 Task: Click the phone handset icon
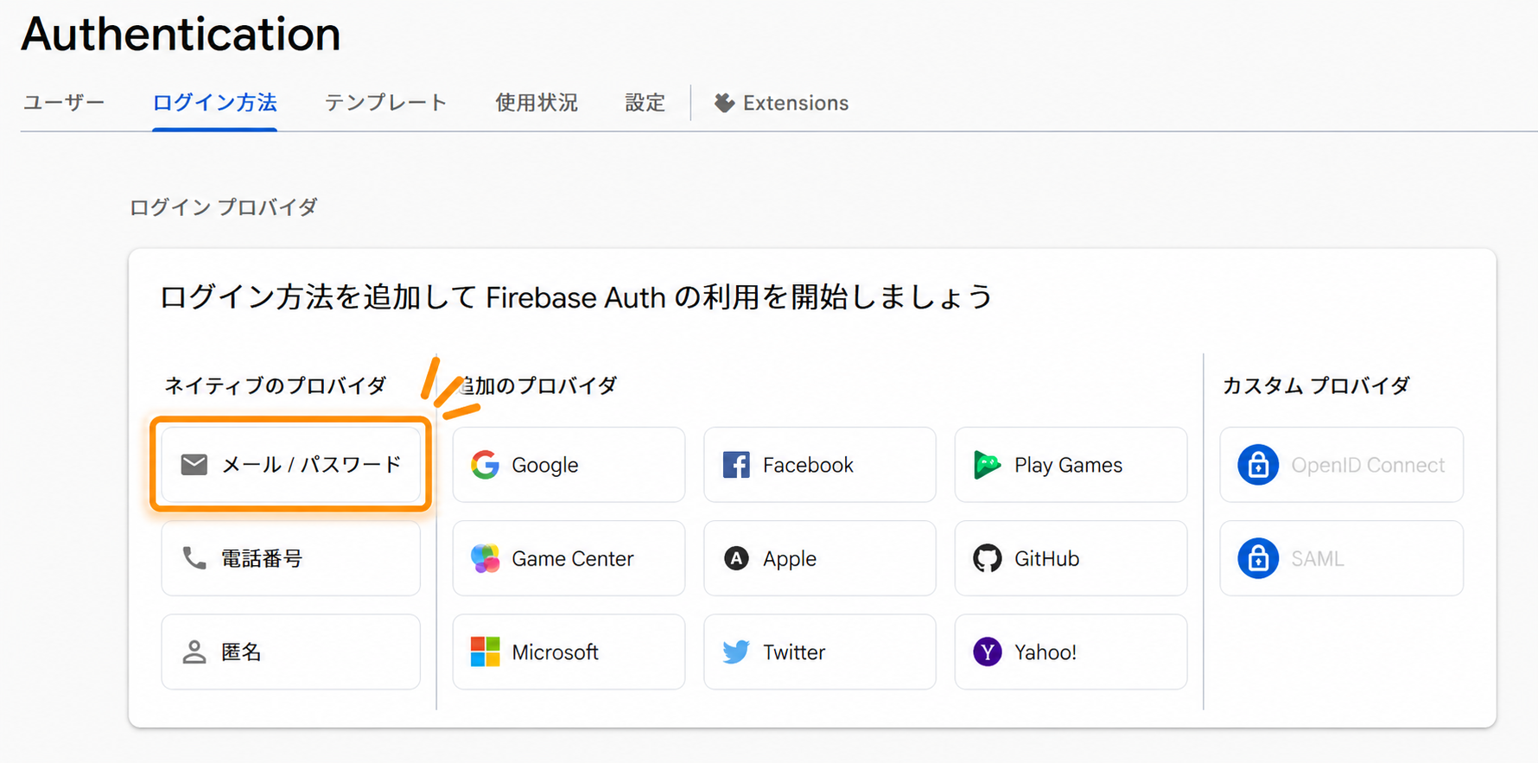(194, 558)
